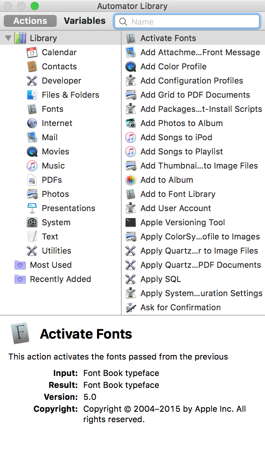Viewport: 265px width, 458px height.
Task: Select Add Packages...t-Install Scripts action
Action: pyautogui.click(x=193, y=109)
